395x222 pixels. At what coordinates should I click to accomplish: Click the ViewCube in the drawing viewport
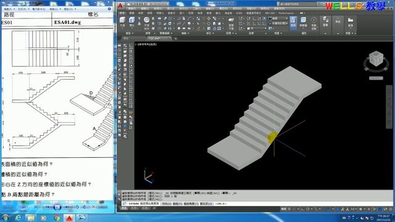(376, 59)
